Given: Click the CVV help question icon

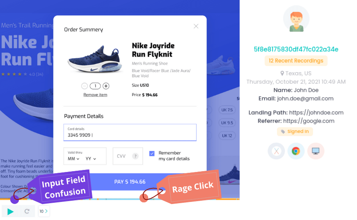Looking at the screenshot, I should pyautogui.click(x=135, y=156).
